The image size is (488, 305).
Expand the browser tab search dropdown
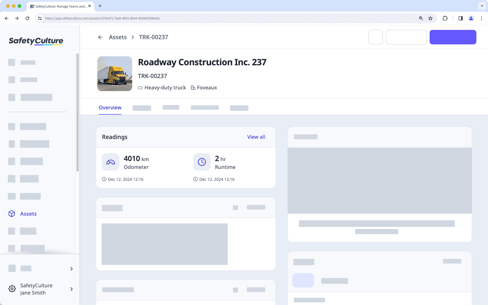[482, 6]
